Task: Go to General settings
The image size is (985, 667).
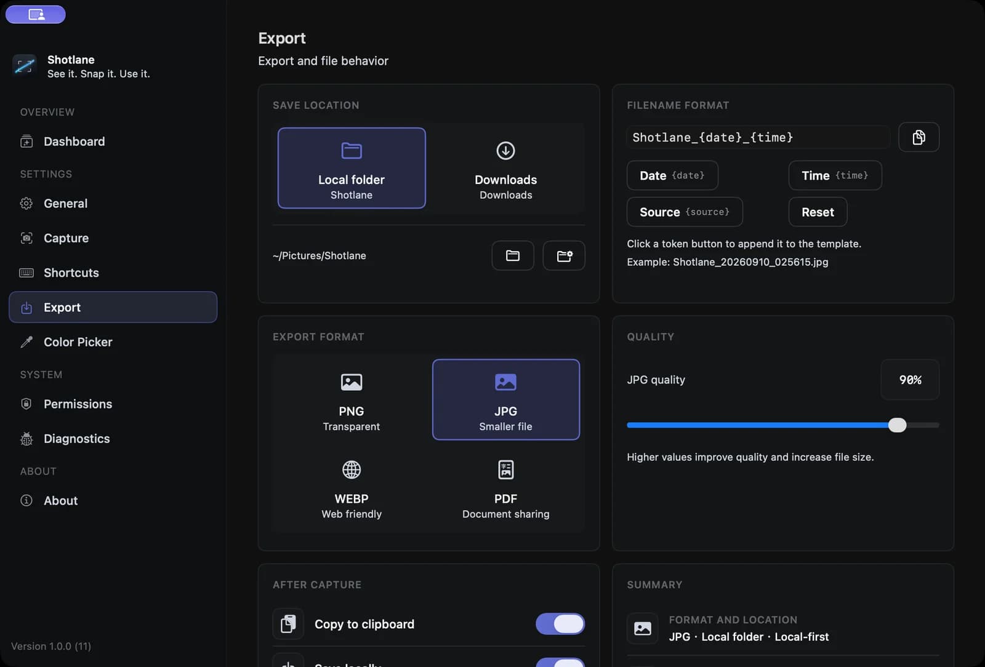Action: tap(113, 203)
